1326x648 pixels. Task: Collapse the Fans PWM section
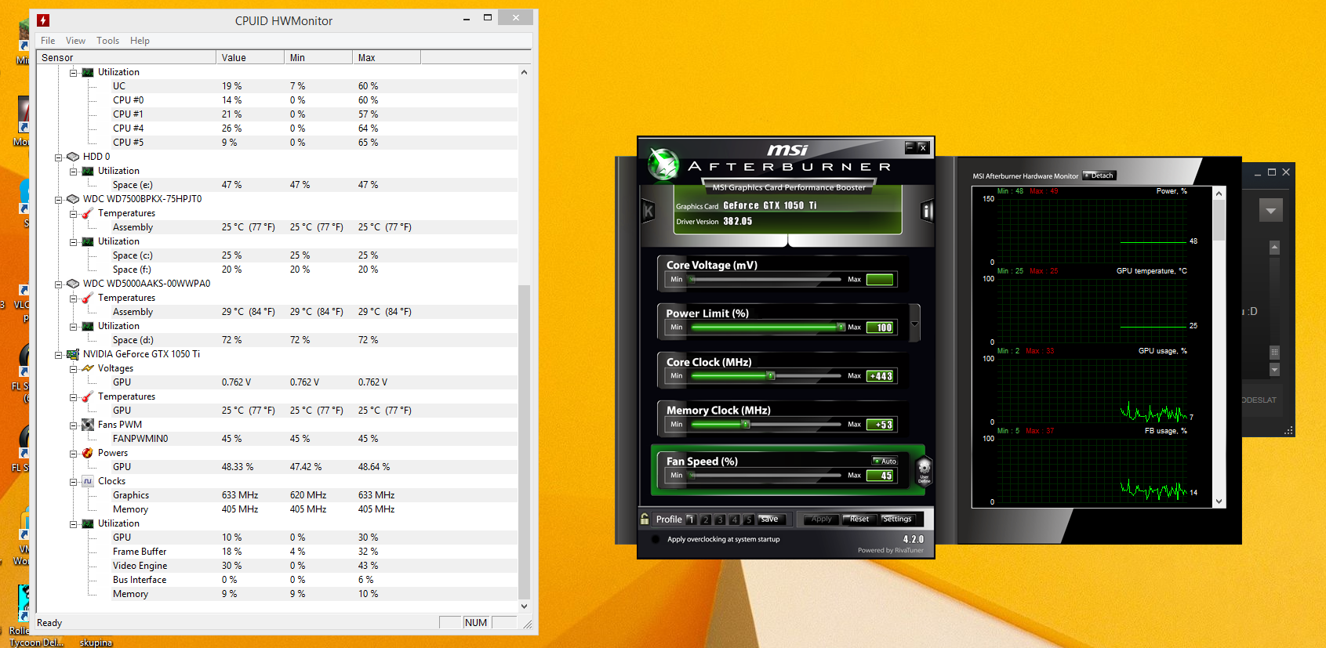coord(74,425)
